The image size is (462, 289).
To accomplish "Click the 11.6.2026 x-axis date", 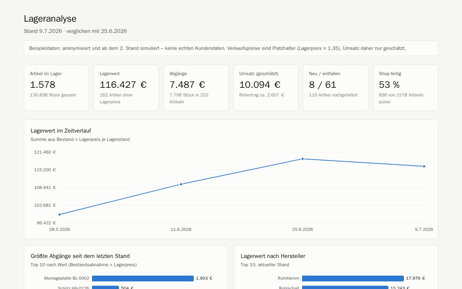I will (x=181, y=229).
